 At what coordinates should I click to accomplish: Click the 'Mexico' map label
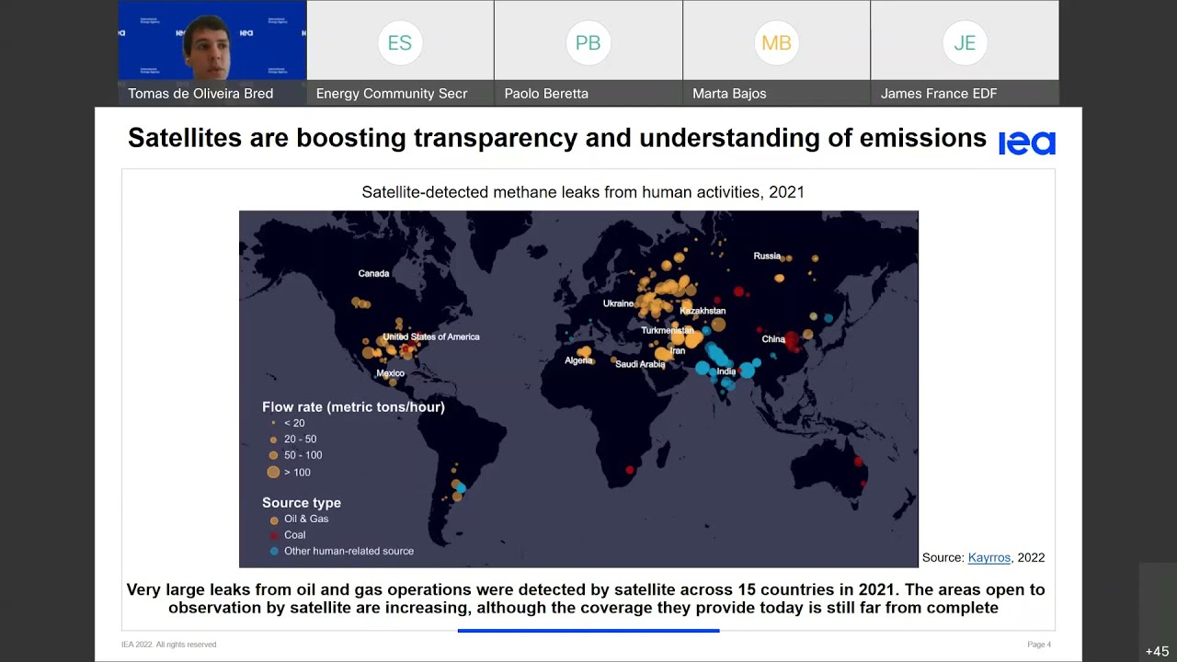[390, 373]
